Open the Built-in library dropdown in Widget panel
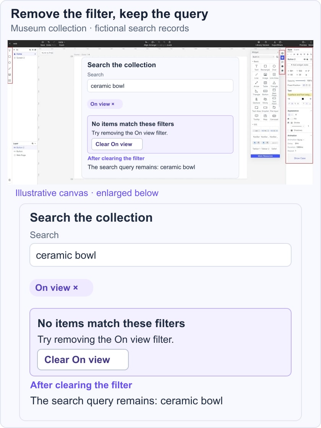321x428 pixels. (263, 57)
